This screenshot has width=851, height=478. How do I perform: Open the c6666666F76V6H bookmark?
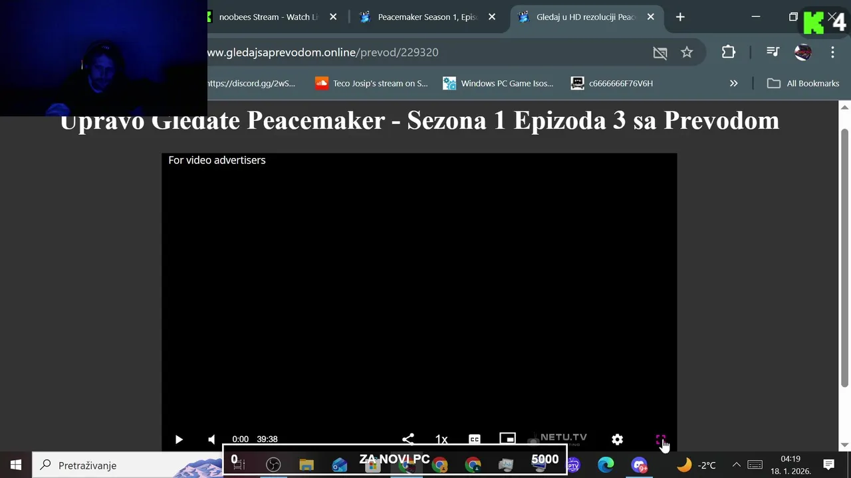(x=612, y=84)
